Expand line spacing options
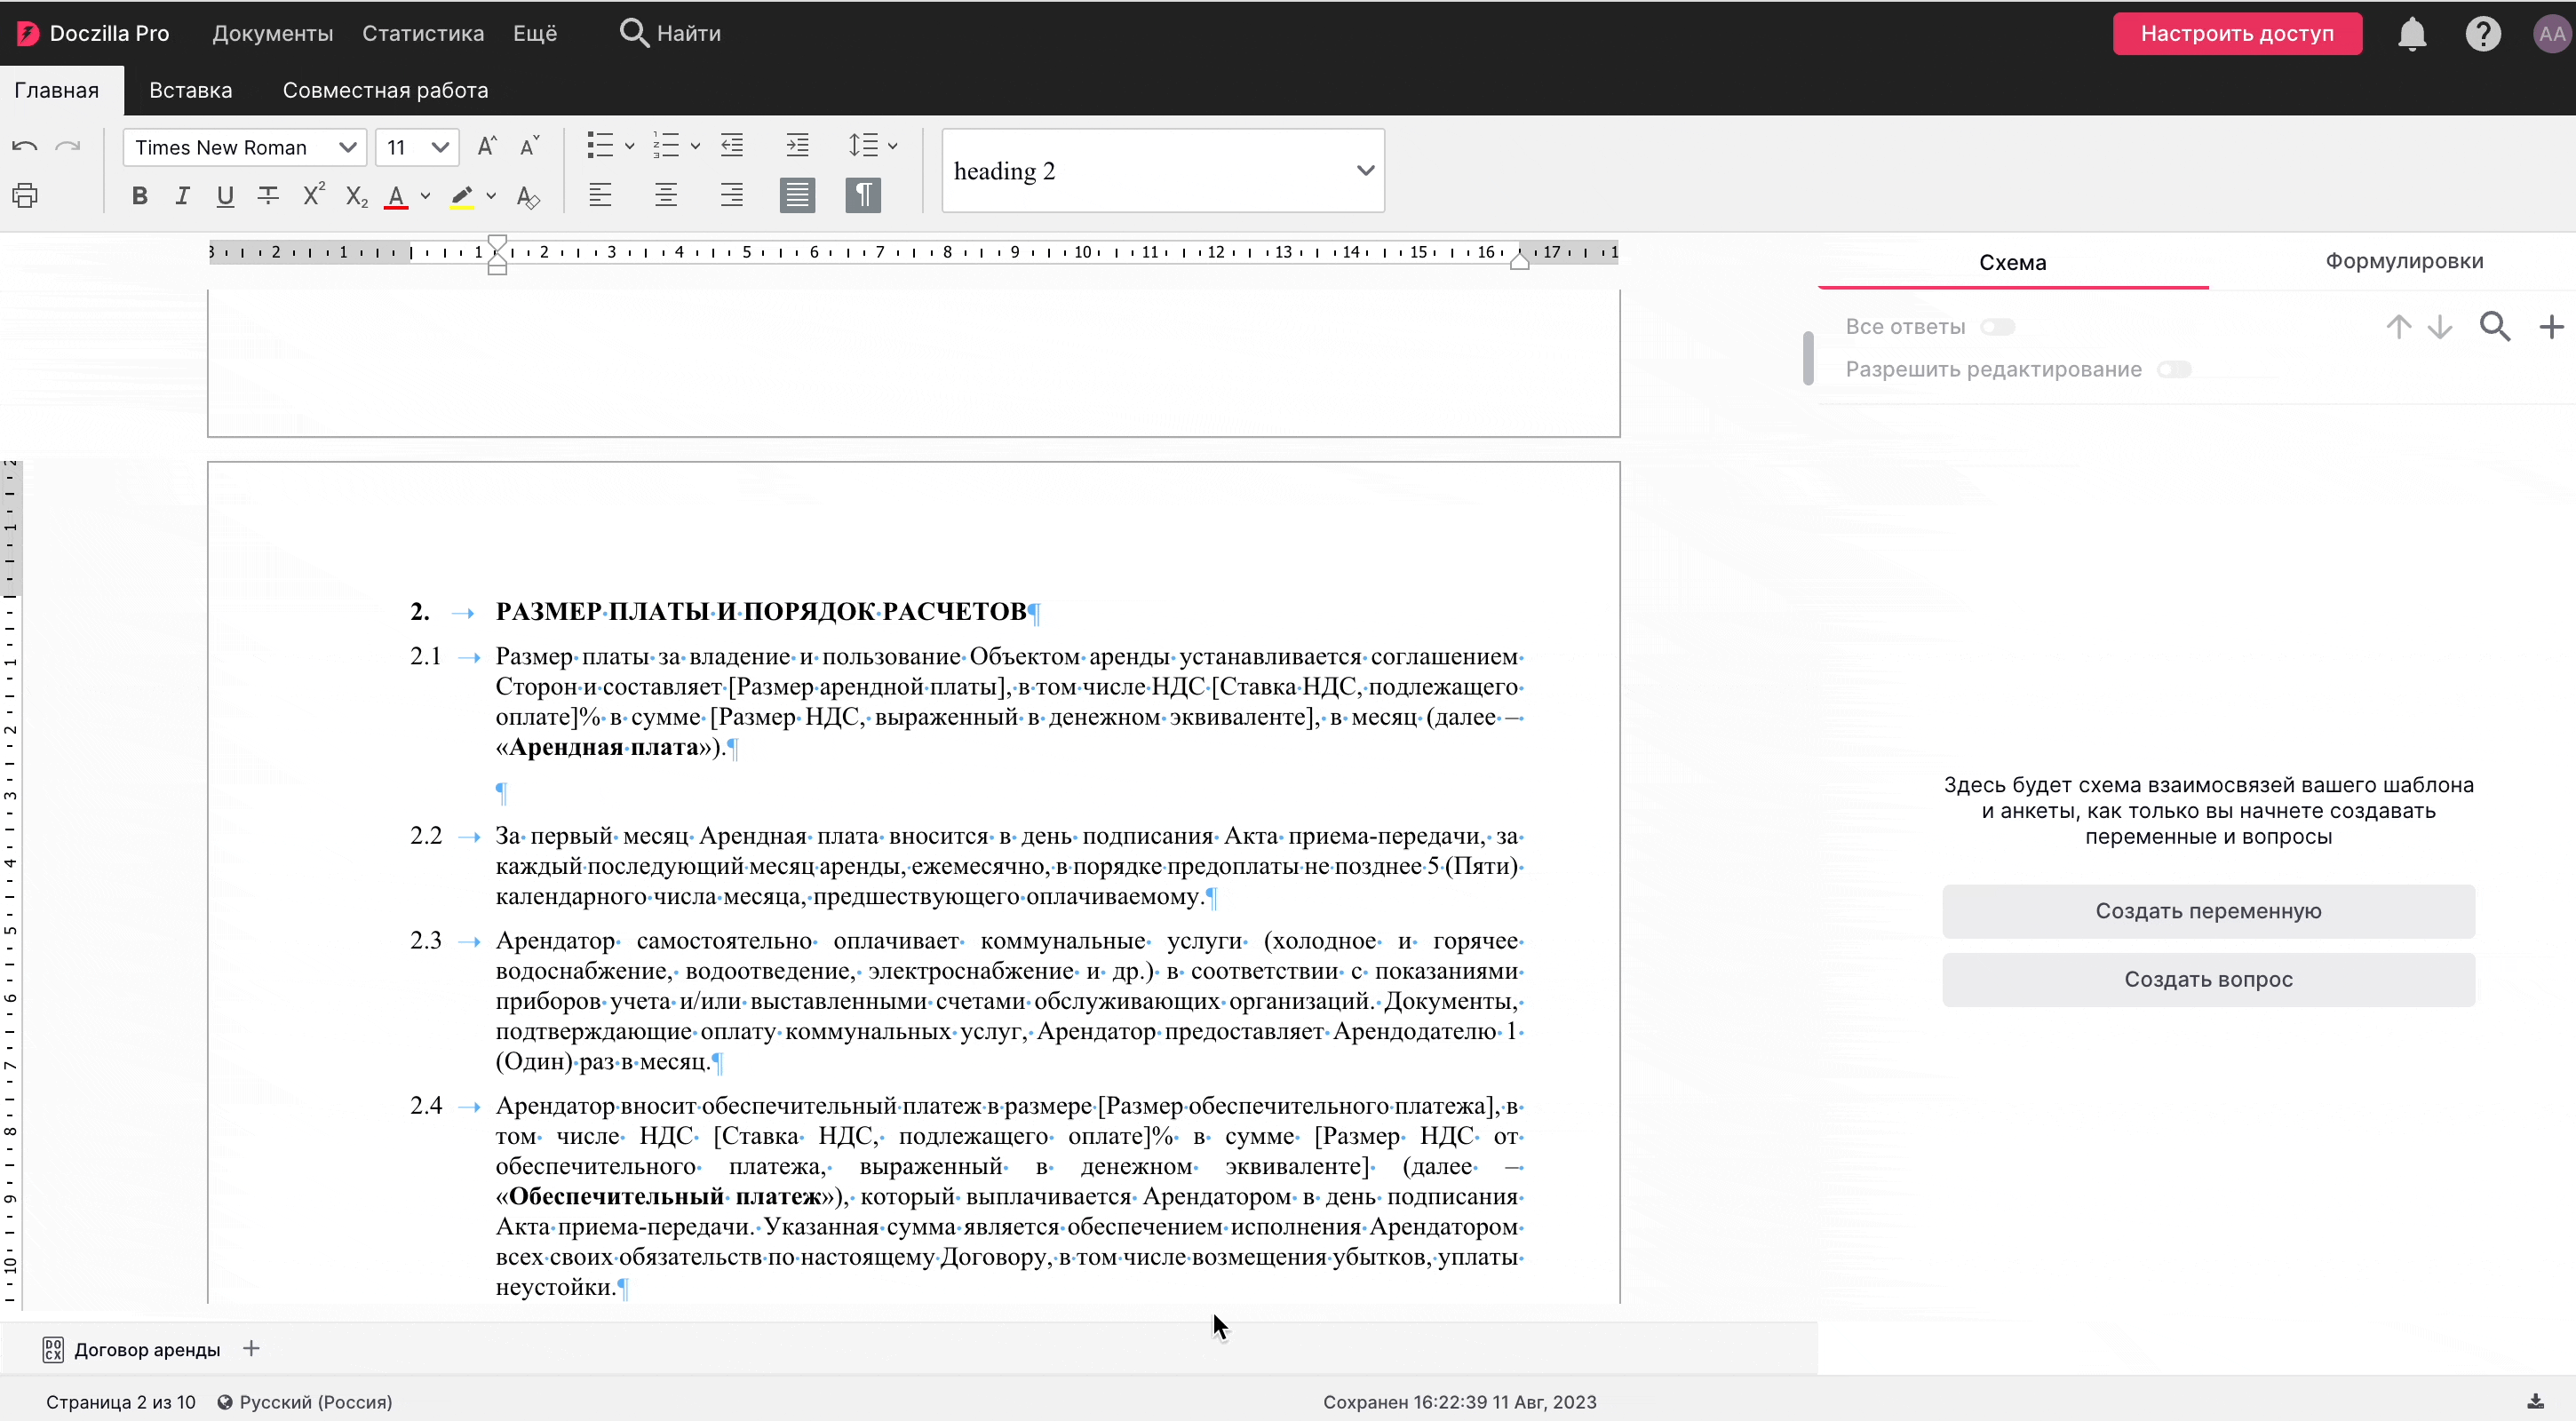Screen dimensions: 2576x1421 click(893, 146)
